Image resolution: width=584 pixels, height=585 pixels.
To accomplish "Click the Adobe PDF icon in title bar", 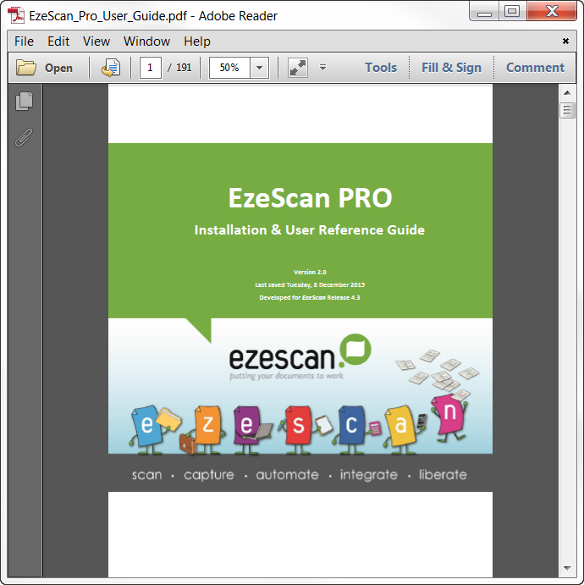I will 15,15.
